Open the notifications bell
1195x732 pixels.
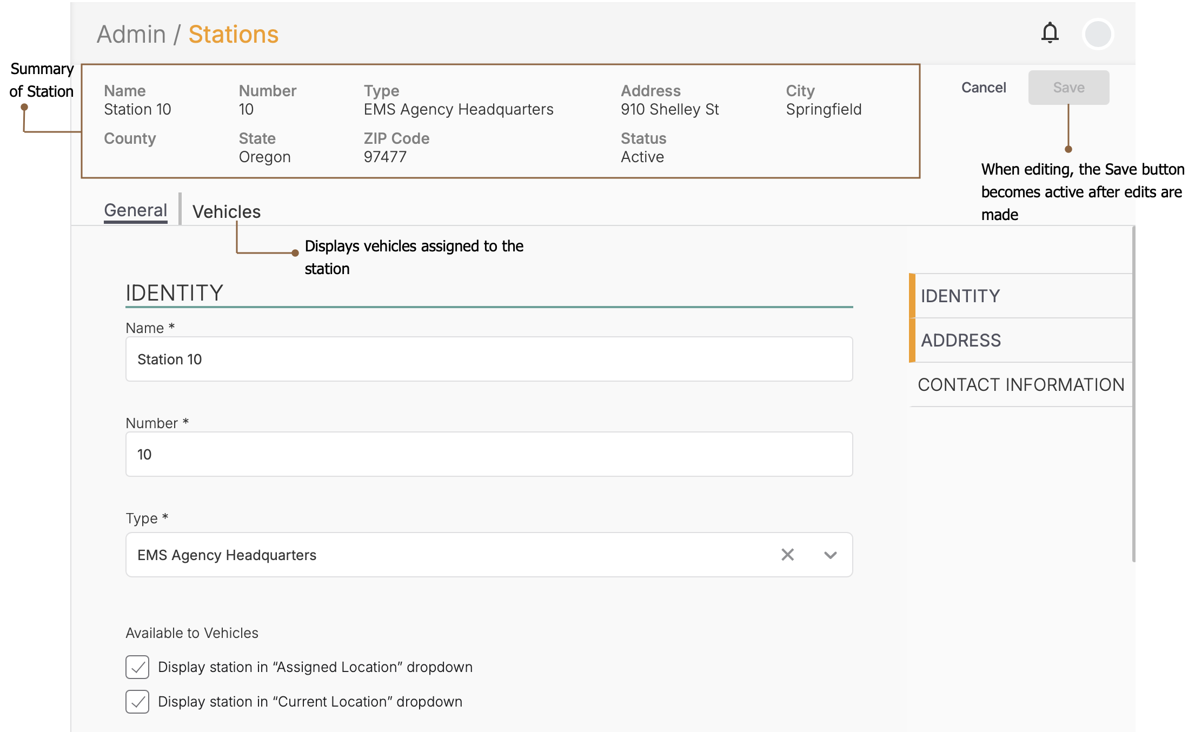(1050, 33)
